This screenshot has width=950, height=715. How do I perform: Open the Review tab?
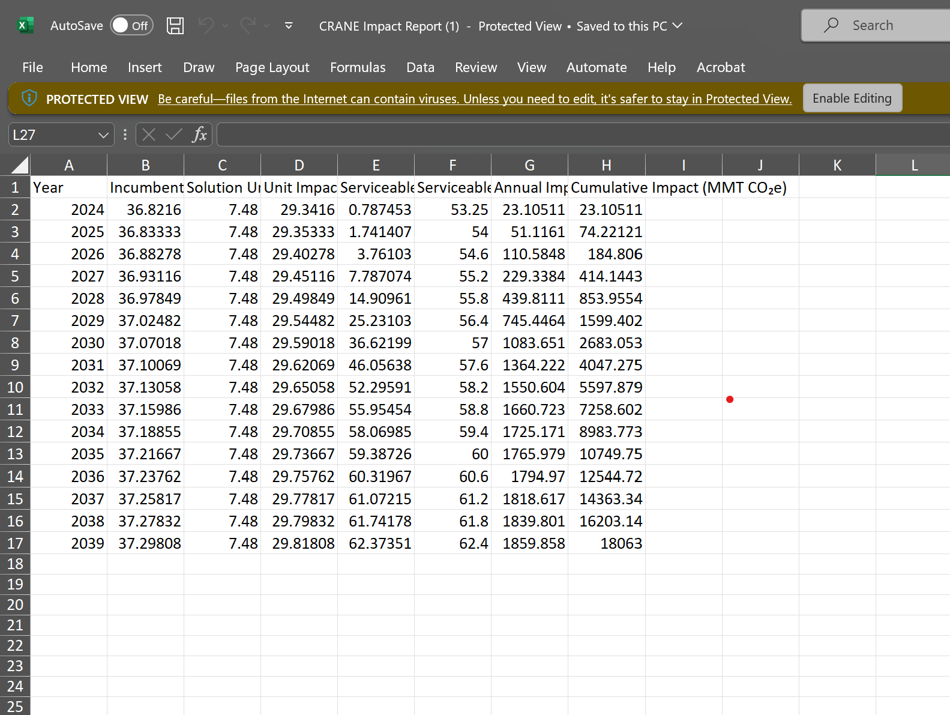476,67
